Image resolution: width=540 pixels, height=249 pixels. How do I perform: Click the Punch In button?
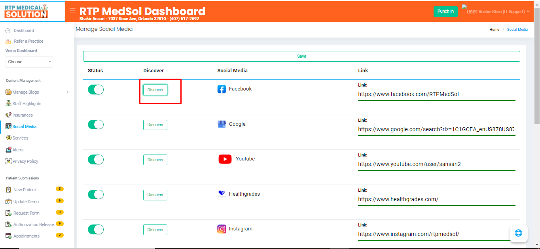pyautogui.click(x=446, y=11)
